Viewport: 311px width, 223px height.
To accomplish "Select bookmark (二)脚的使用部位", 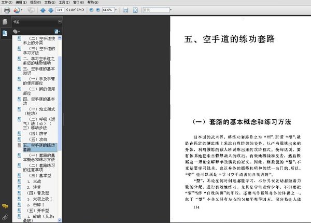I will coord(39,91).
